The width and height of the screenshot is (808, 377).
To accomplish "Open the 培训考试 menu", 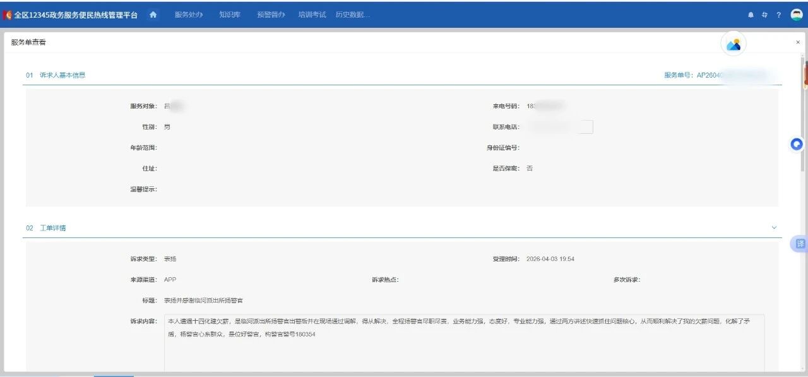I will pos(312,15).
